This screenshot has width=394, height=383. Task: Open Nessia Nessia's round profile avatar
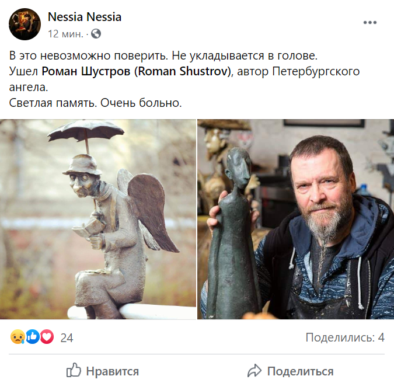[25, 24]
